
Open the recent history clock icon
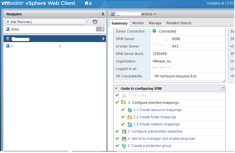click(x=95, y=22)
